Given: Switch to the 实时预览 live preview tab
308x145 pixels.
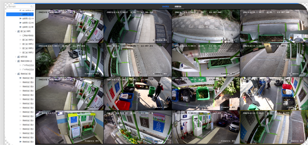Looking at the screenshot, I should coord(166,6).
